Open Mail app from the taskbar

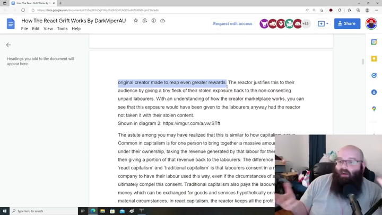coord(122,211)
